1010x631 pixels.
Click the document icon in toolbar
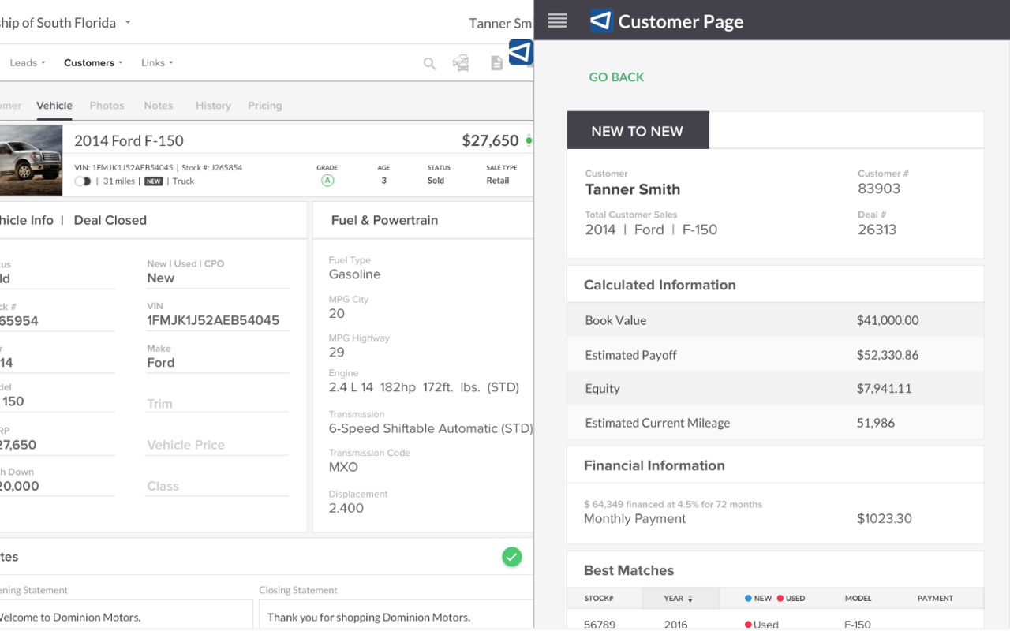(496, 63)
